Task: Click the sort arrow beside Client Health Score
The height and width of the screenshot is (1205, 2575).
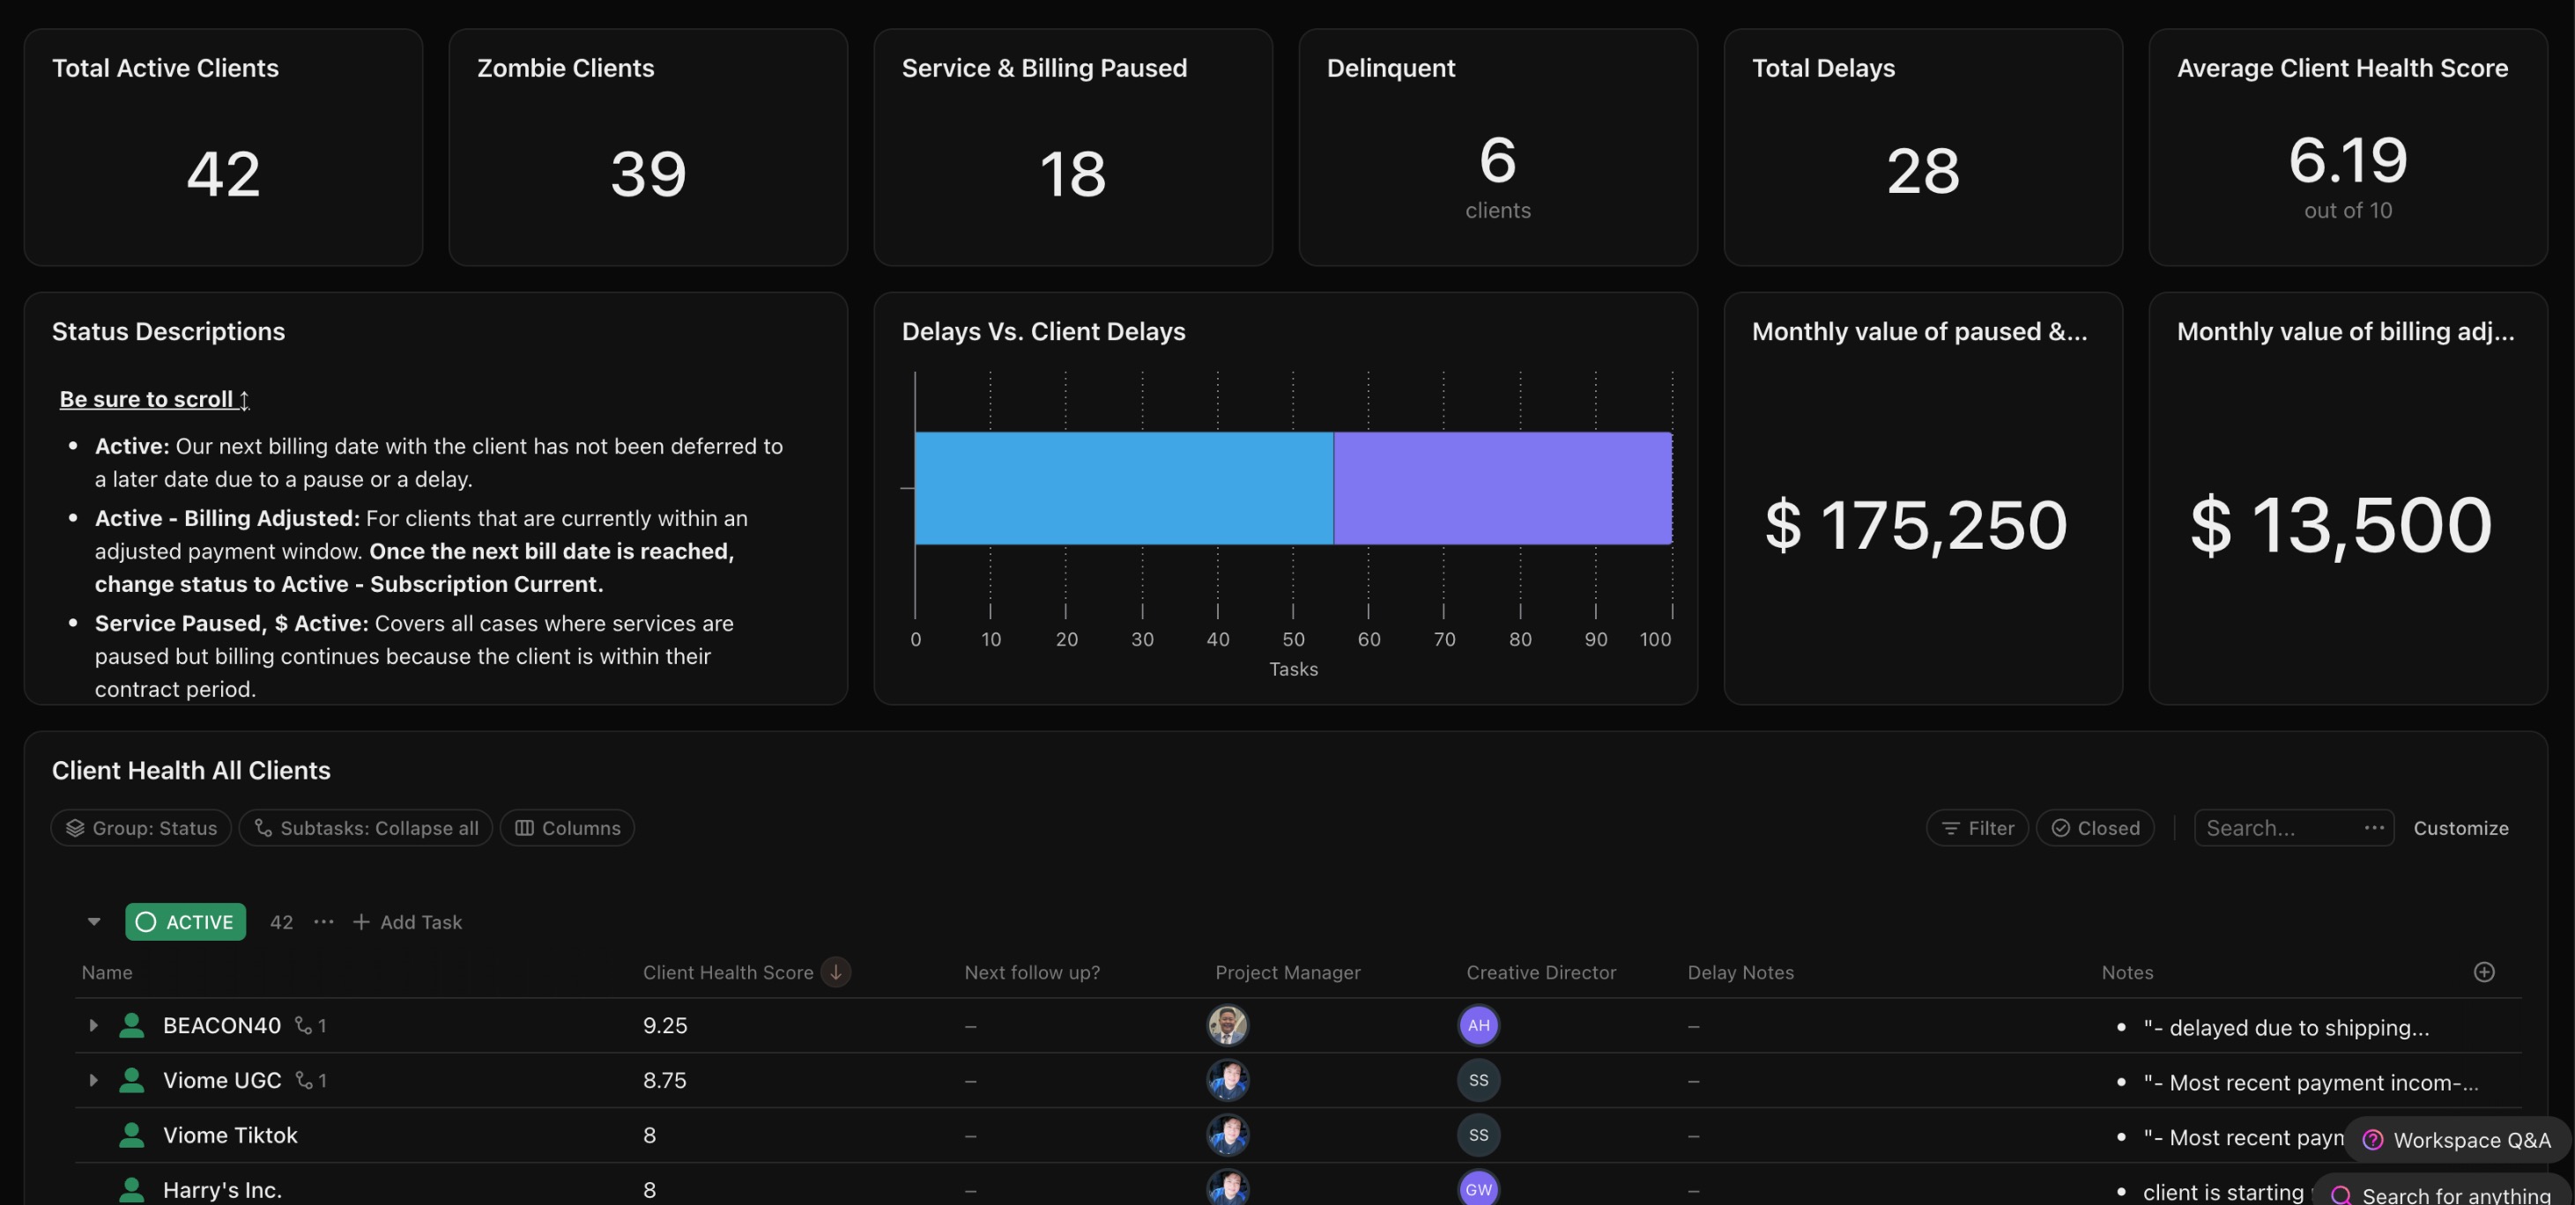Action: tap(835, 972)
